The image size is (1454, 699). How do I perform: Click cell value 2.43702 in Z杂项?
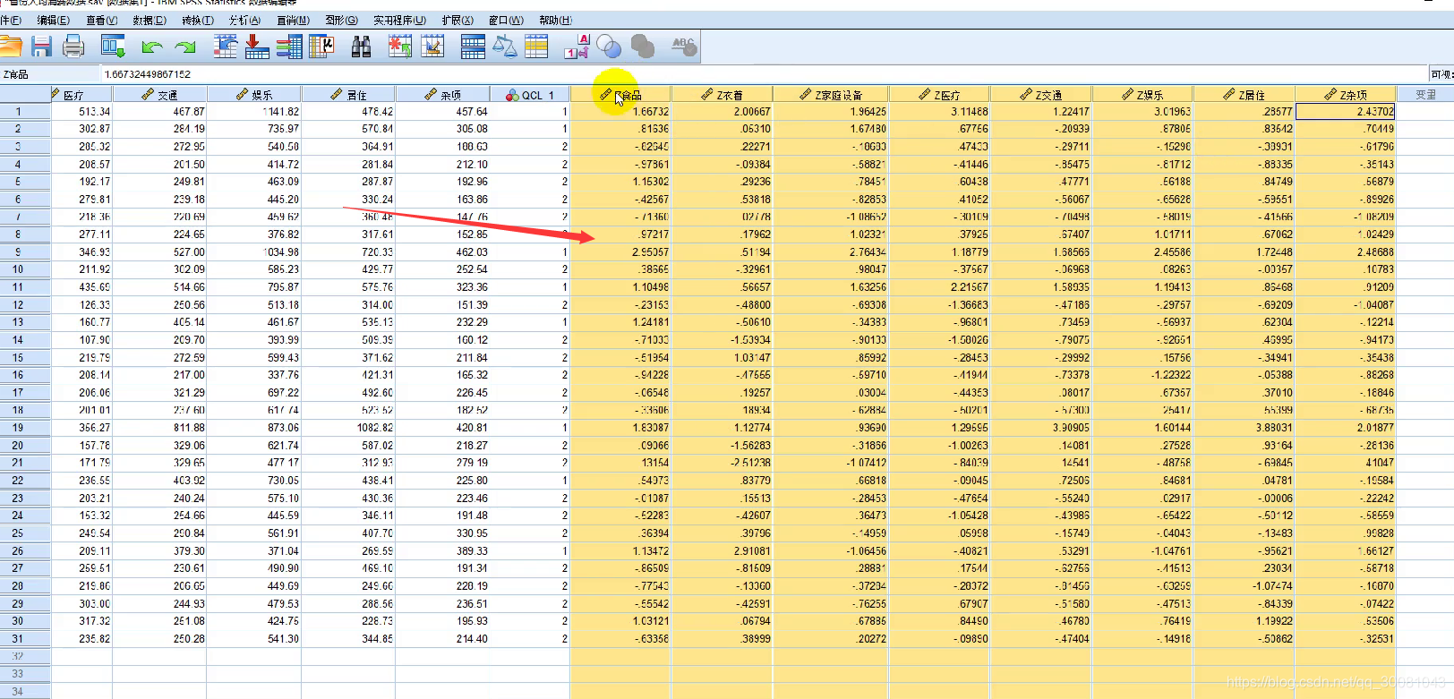[x=1345, y=112]
